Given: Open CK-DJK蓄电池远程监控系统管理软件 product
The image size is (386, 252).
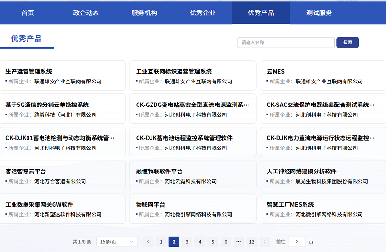Looking at the screenshot, I should [193, 142].
